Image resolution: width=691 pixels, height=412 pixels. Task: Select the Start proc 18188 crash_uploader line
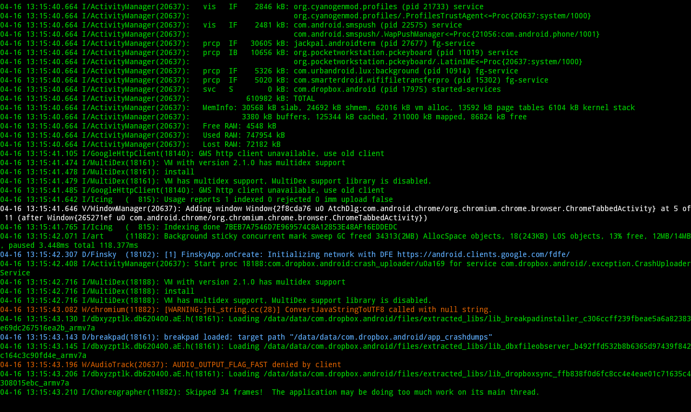[x=345, y=264]
